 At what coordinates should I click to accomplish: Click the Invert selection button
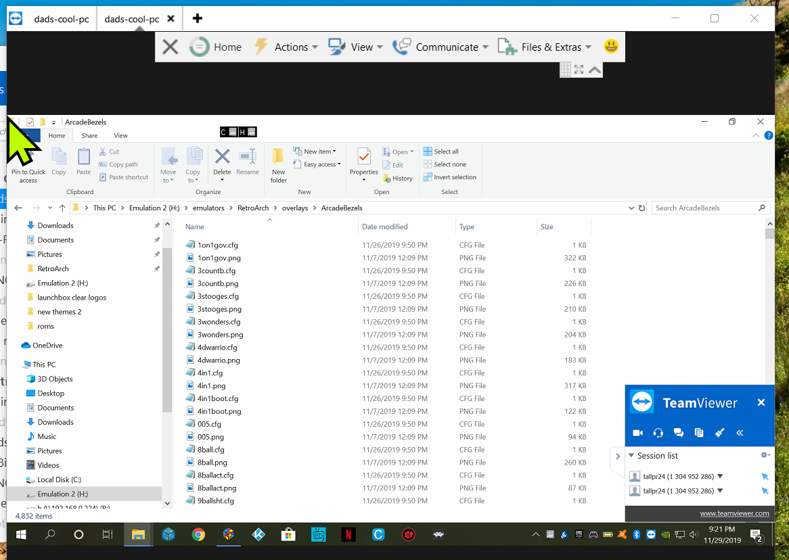pos(450,177)
